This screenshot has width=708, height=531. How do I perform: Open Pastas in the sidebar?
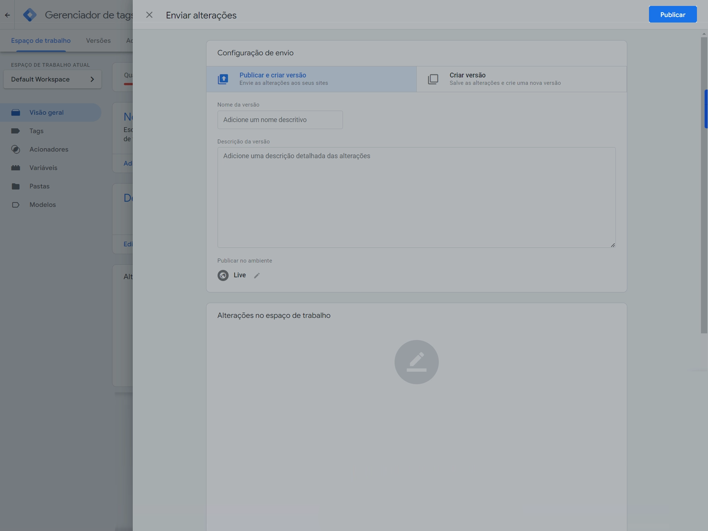click(x=39, y=186)
